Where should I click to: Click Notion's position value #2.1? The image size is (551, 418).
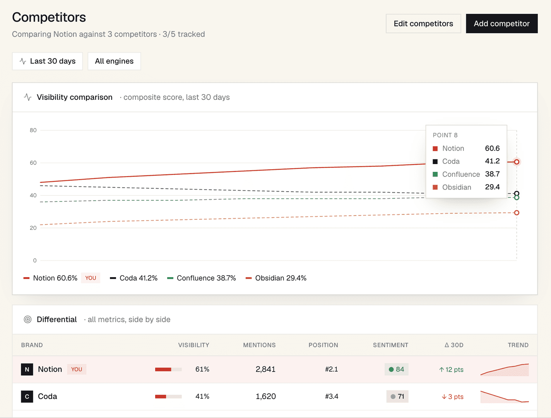(332, 369)
